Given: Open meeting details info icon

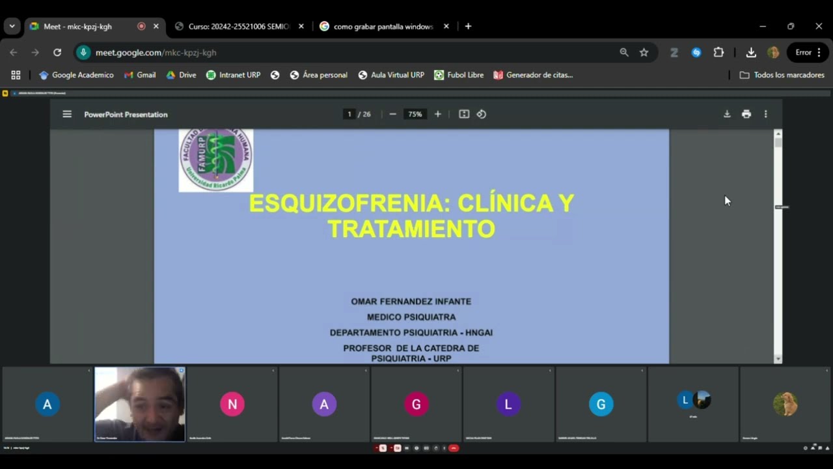Looking at the screenshot, I should click(x=806, y=448).
